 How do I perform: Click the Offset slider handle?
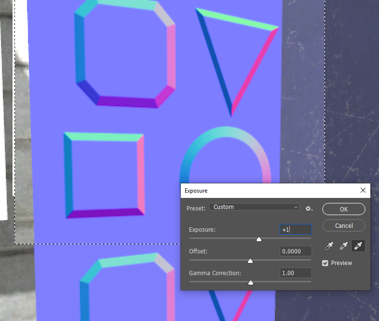[250, 261]
